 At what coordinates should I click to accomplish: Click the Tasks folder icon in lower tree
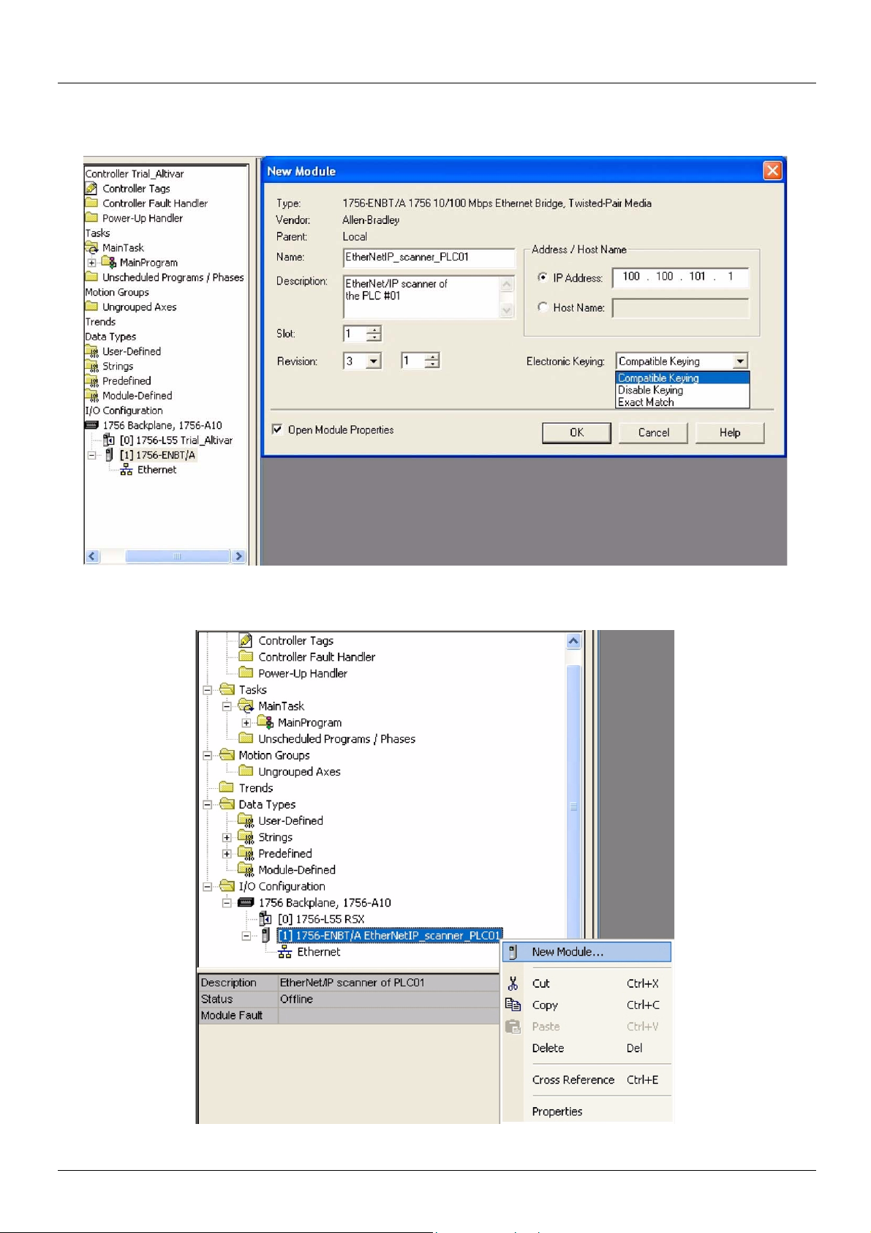coord(227,689)
